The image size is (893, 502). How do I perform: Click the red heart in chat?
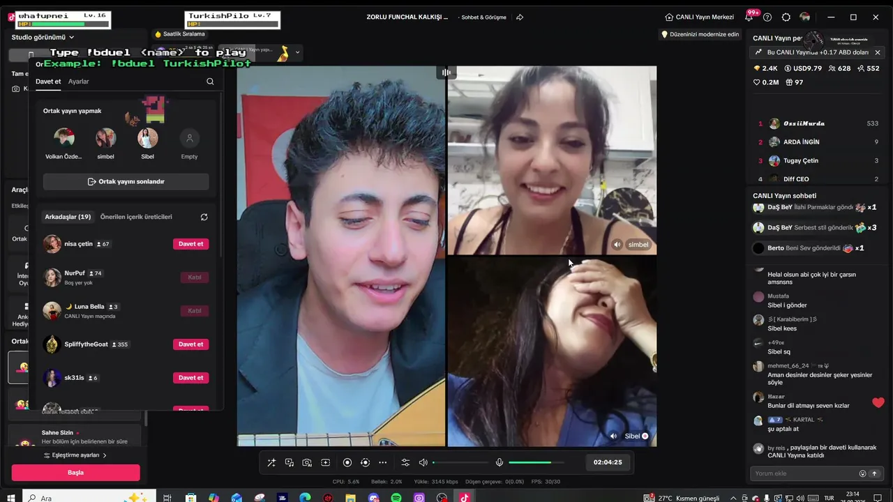point(878,403)
